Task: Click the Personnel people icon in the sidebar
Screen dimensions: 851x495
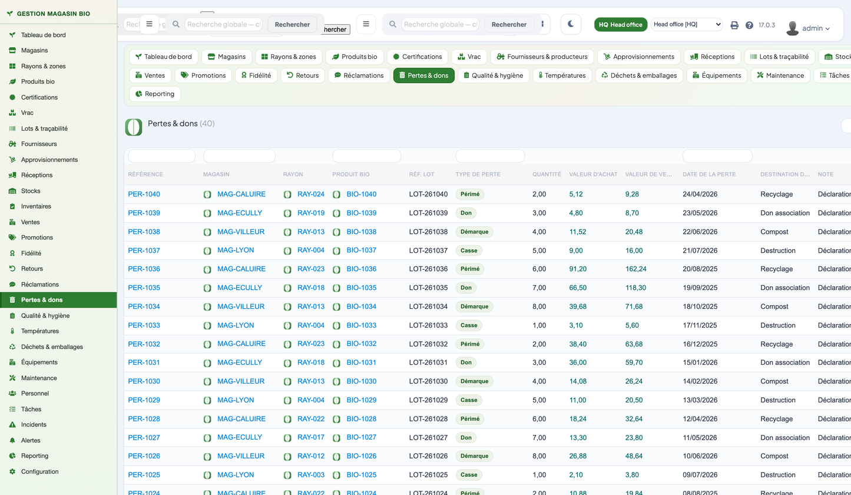Action: click(12, 393)
